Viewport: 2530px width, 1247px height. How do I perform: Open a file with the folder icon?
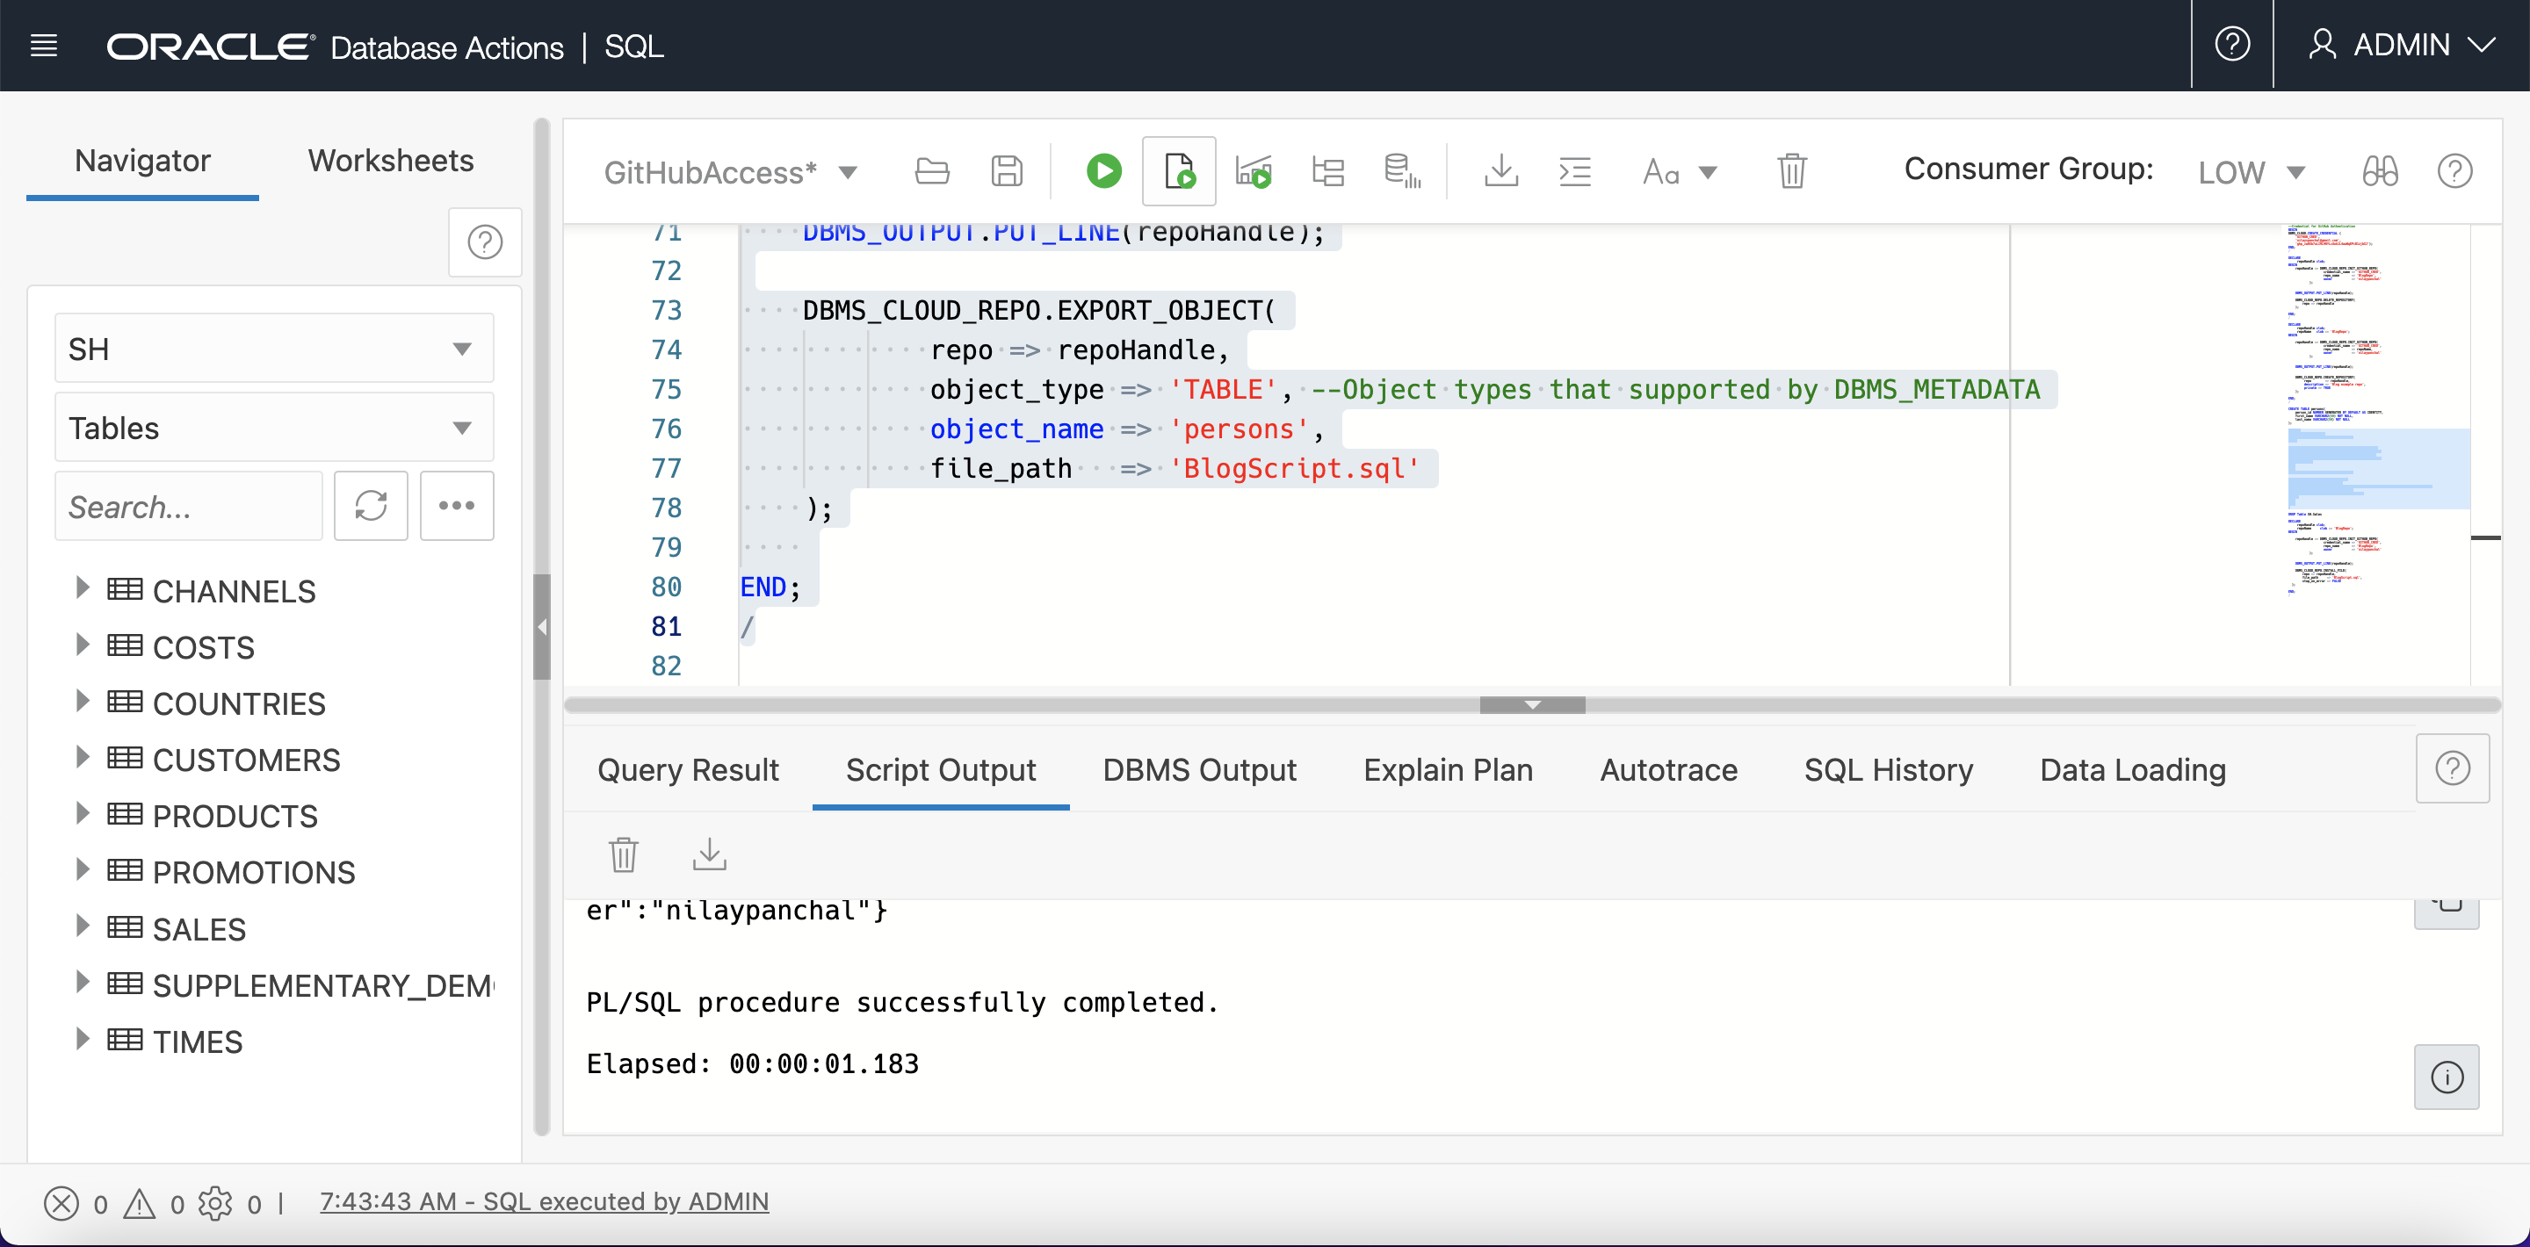(x=931, y=172)
